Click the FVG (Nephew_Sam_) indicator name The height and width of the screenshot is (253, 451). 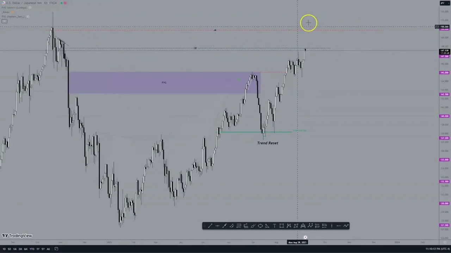[13, 17]
